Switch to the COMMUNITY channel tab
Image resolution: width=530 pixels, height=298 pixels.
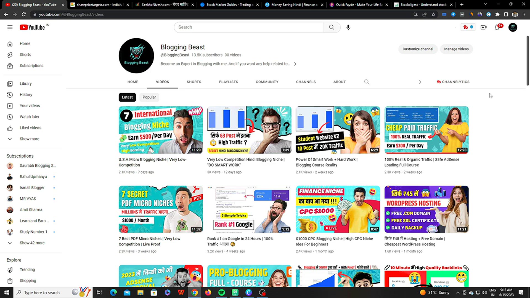[x=267, y=82]
